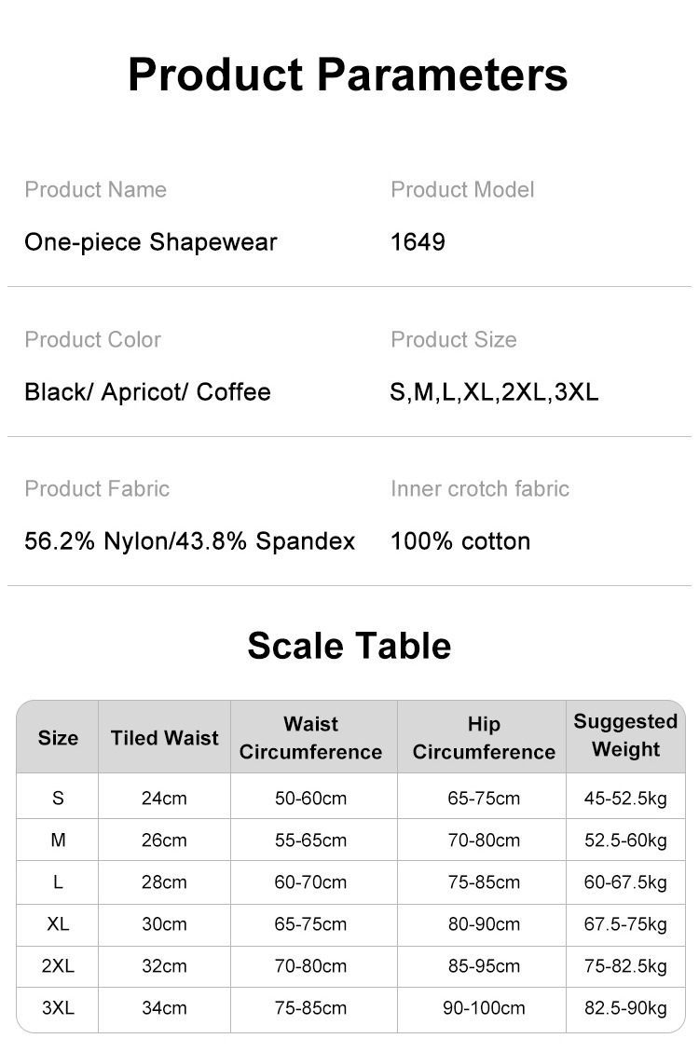Click the Inner crotch fabric label
Viewport: 699px width, 1052px height.
479,489
